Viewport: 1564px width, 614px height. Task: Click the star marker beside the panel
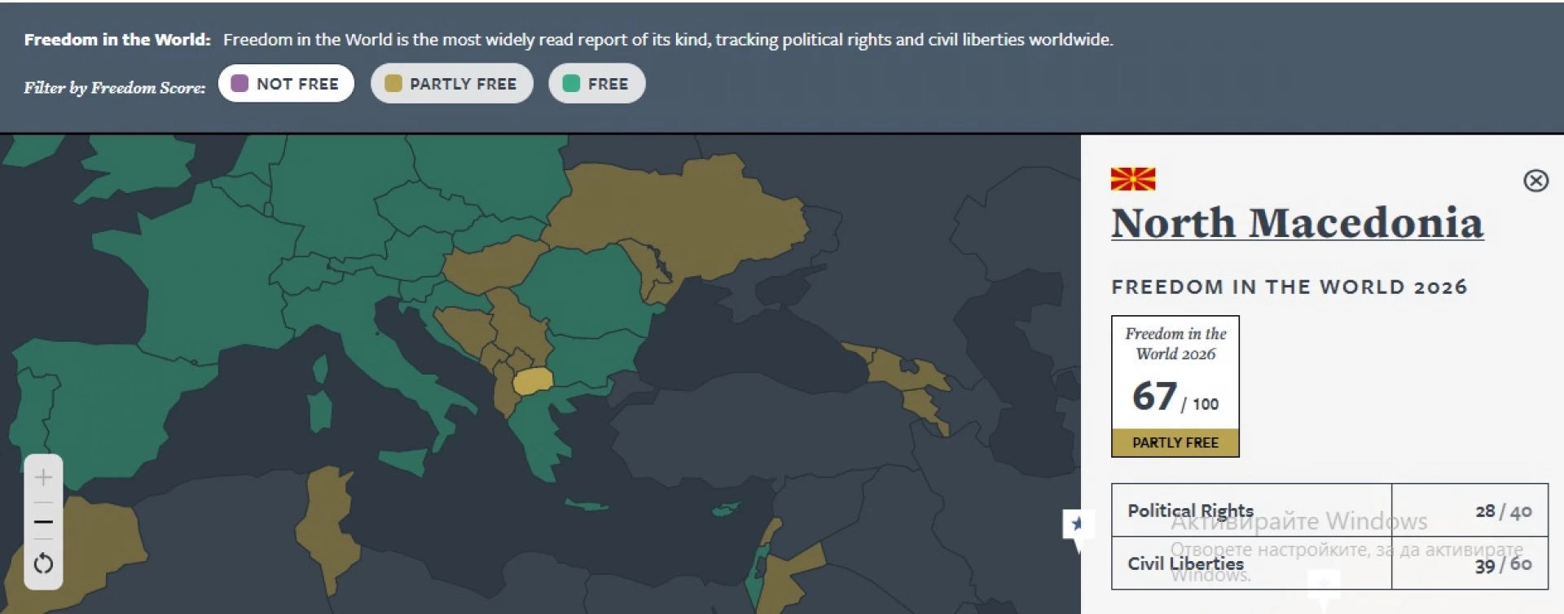[1077, 524]
